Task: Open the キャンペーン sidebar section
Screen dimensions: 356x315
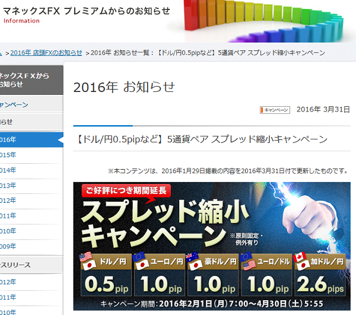Action: [x=31, y=104]
